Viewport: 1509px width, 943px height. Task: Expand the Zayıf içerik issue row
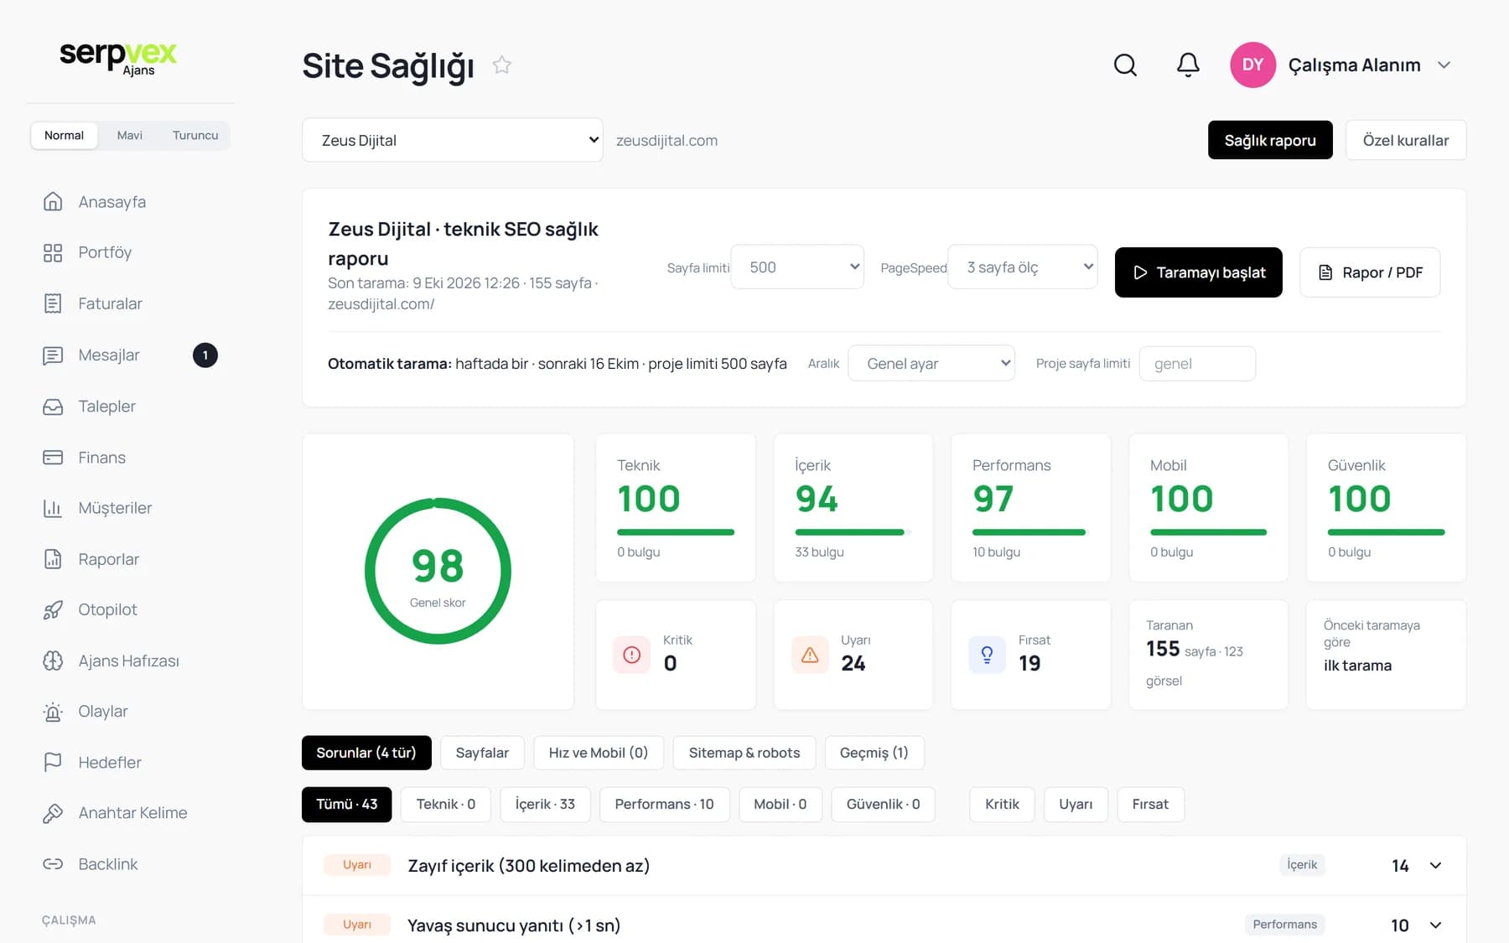click(884, 865)
